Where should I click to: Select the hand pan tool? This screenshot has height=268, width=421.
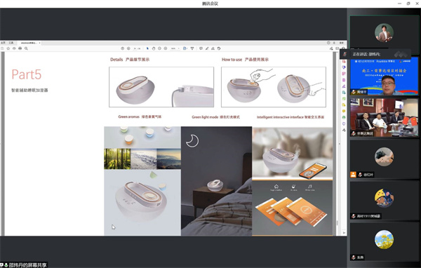click(154, 48)
